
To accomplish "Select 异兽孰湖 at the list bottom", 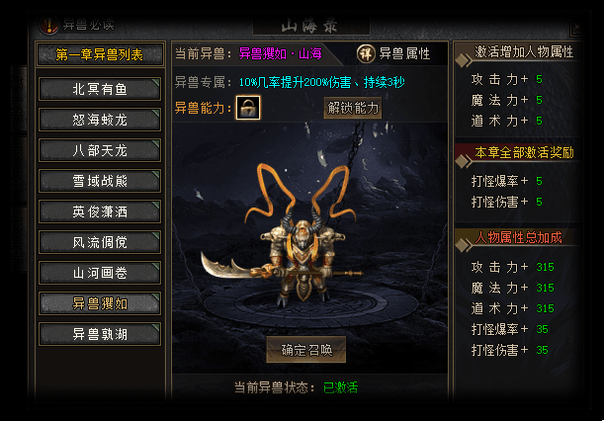I will click(x=100, y=334).
